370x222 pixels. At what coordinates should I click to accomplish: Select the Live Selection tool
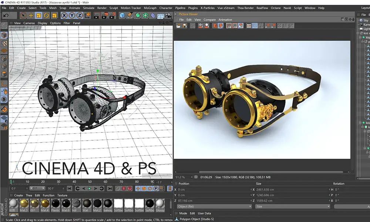23,16
